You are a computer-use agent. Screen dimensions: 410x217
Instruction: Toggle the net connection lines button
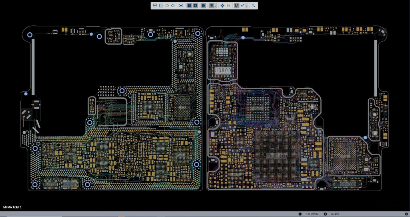236,6
